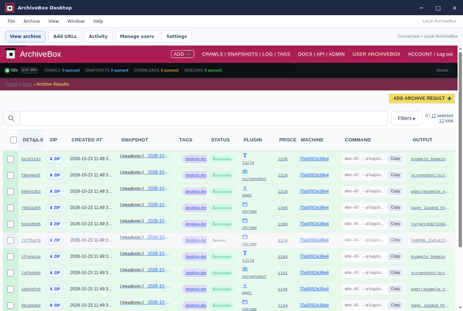Open process link 1235
The image size is (463, 311).
tap(283, 159)
